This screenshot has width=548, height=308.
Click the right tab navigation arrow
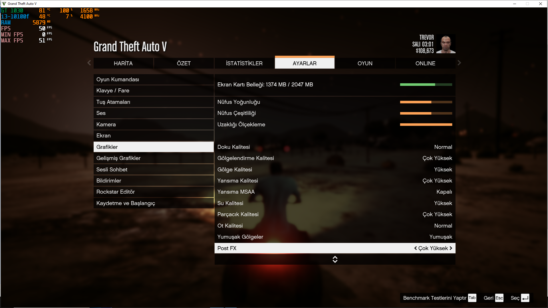tap(459, 63)
